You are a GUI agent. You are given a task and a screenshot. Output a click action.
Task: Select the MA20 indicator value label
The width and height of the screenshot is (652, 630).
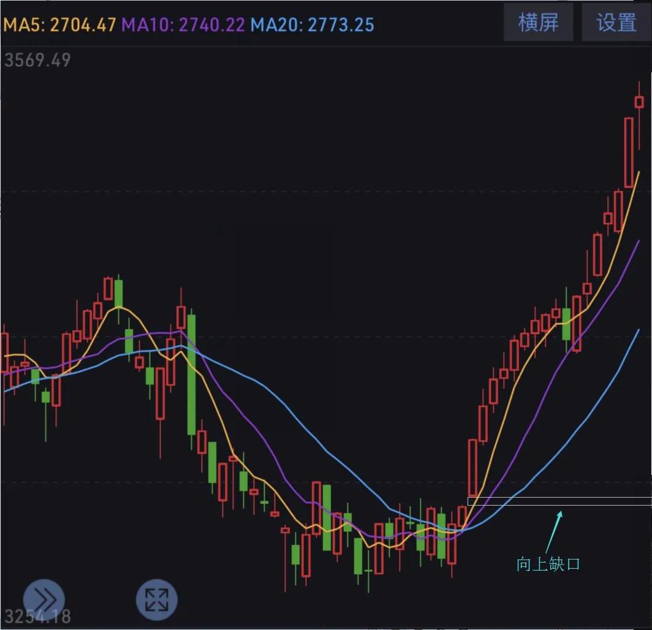click(x=312, y=25)
